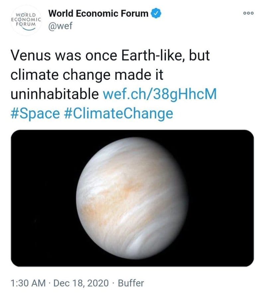Screen dimensions: 264x299
Task: Click the World Economic Forum logo avatar
Action: coord(26,20)
